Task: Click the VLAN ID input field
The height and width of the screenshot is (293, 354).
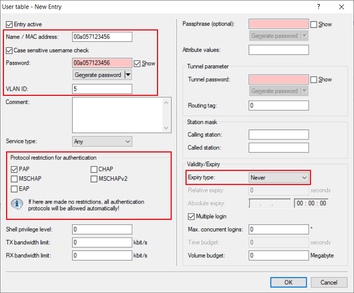Action: (102, 89)
